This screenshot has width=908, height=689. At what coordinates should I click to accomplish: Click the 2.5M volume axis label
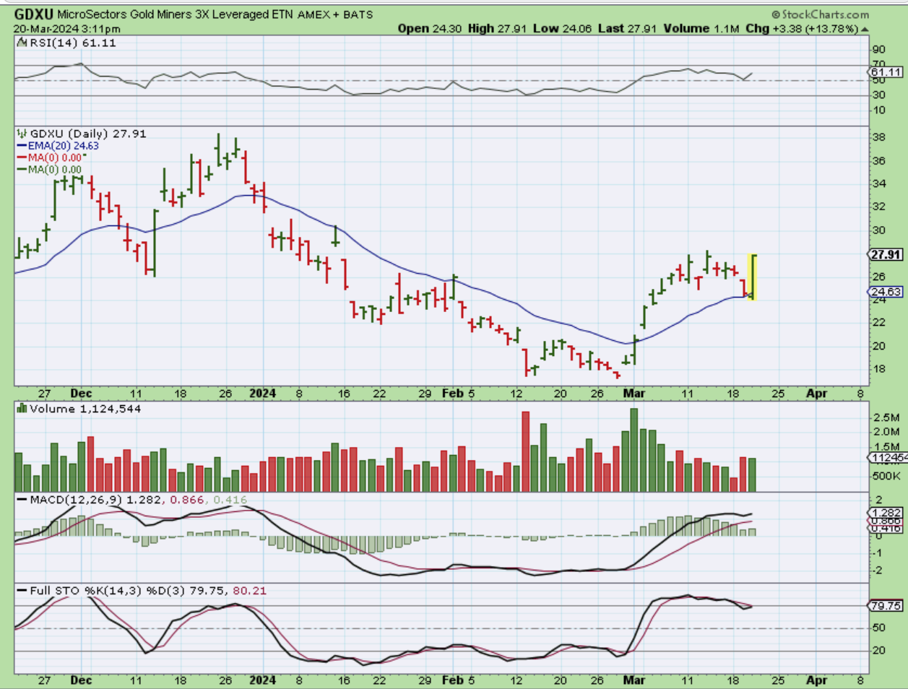(886, 418)
